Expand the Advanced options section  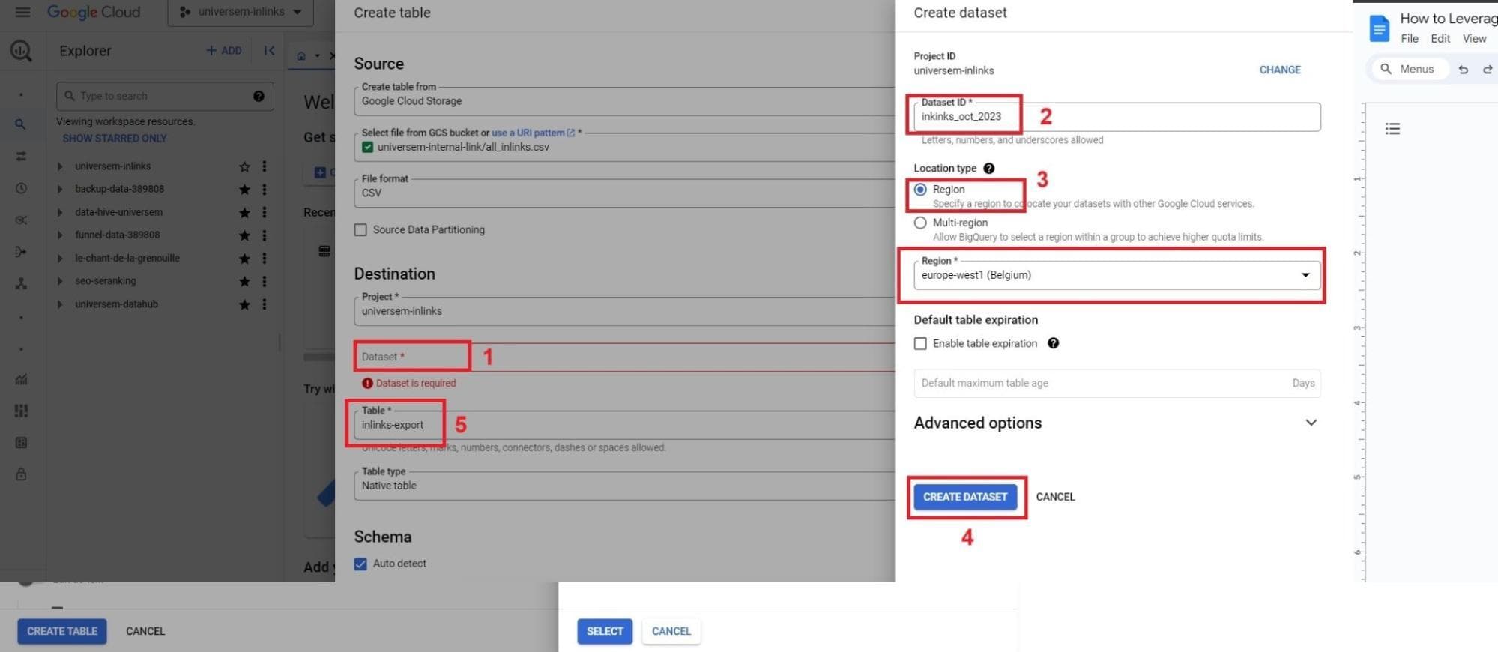pyautogui.click(x=1311, y=423)
